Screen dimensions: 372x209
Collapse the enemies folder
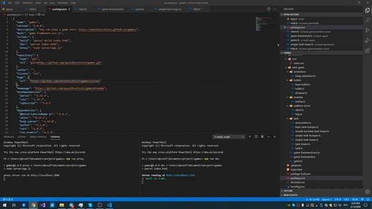288,98
